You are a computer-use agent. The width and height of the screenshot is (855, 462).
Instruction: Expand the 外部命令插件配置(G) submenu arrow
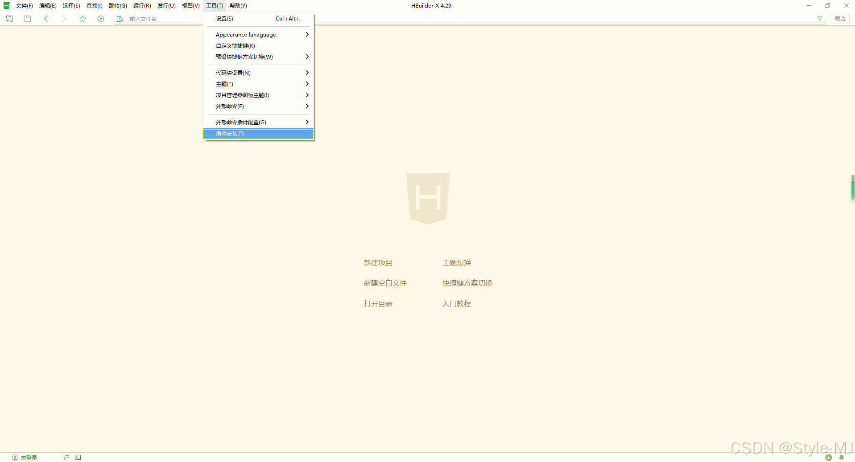[307, 122]
